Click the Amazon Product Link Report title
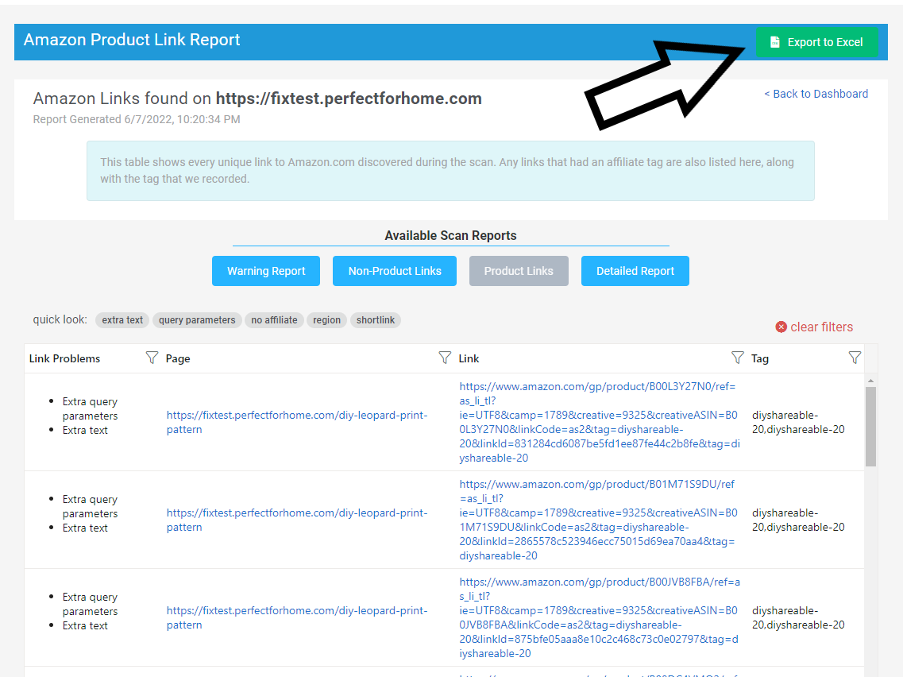The image size is (903, 677). [132, 40]
